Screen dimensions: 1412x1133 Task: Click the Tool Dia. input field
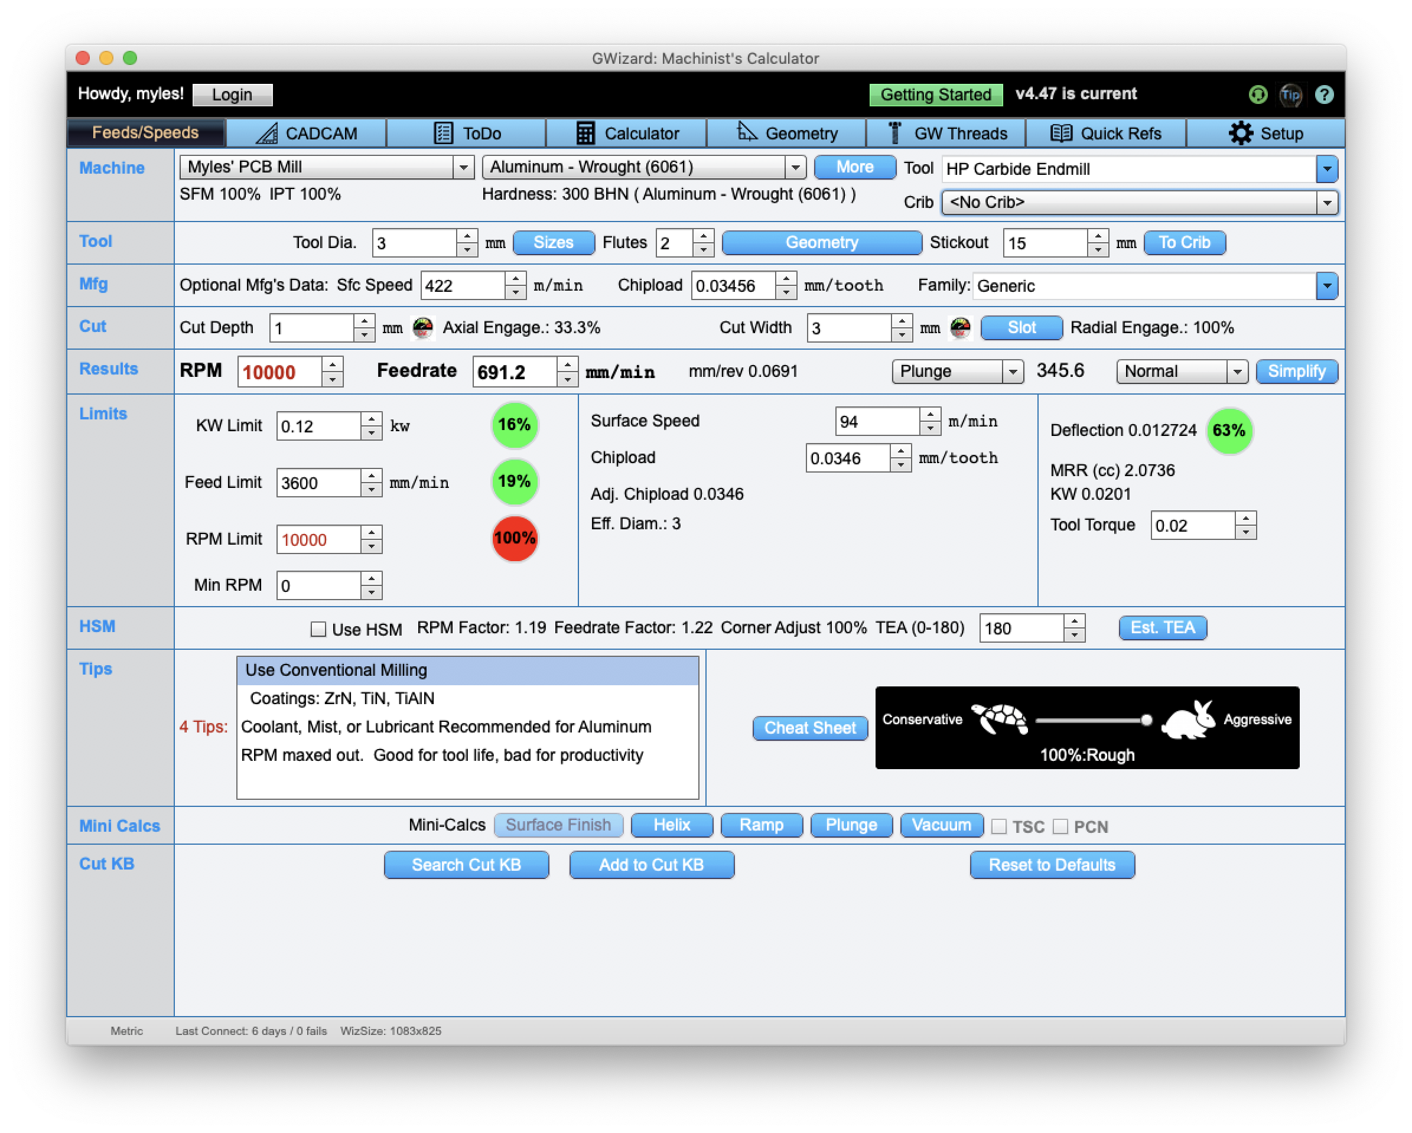click(415, 243)
